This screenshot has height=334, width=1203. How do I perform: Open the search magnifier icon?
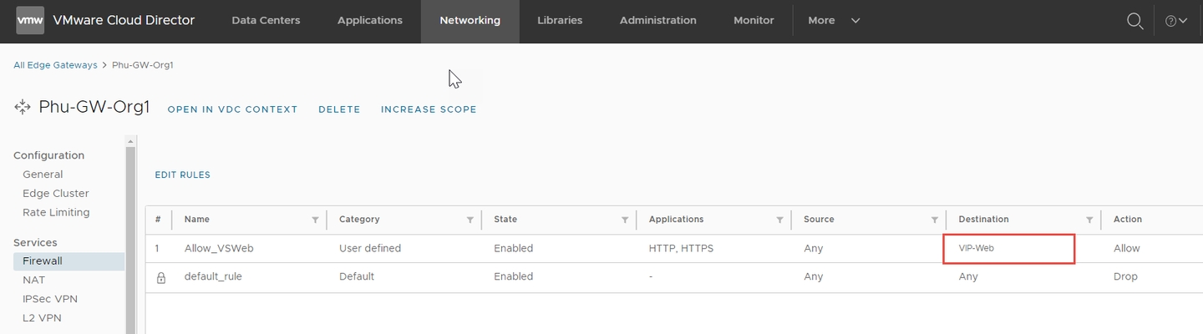tap(1134, 21)
